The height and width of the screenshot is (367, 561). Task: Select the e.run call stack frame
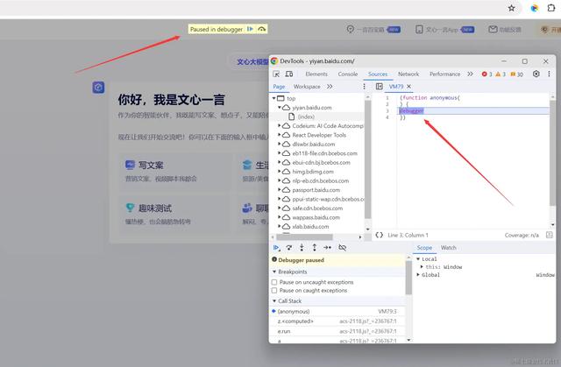(x=338, y=331)
